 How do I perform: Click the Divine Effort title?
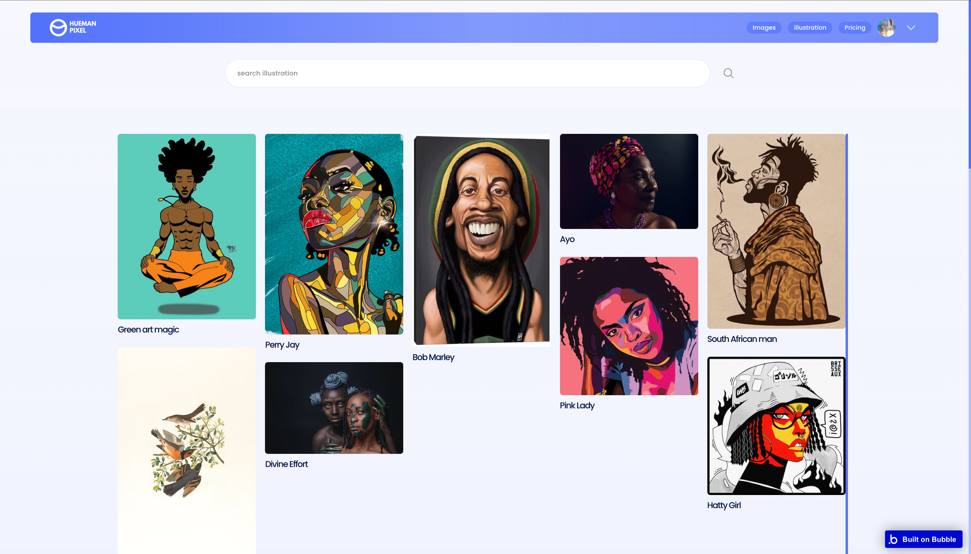(286, 464)
